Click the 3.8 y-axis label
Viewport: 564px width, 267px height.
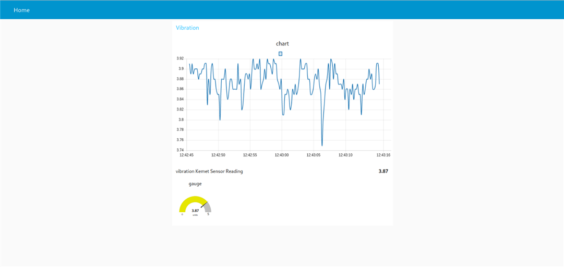(181, 119)
